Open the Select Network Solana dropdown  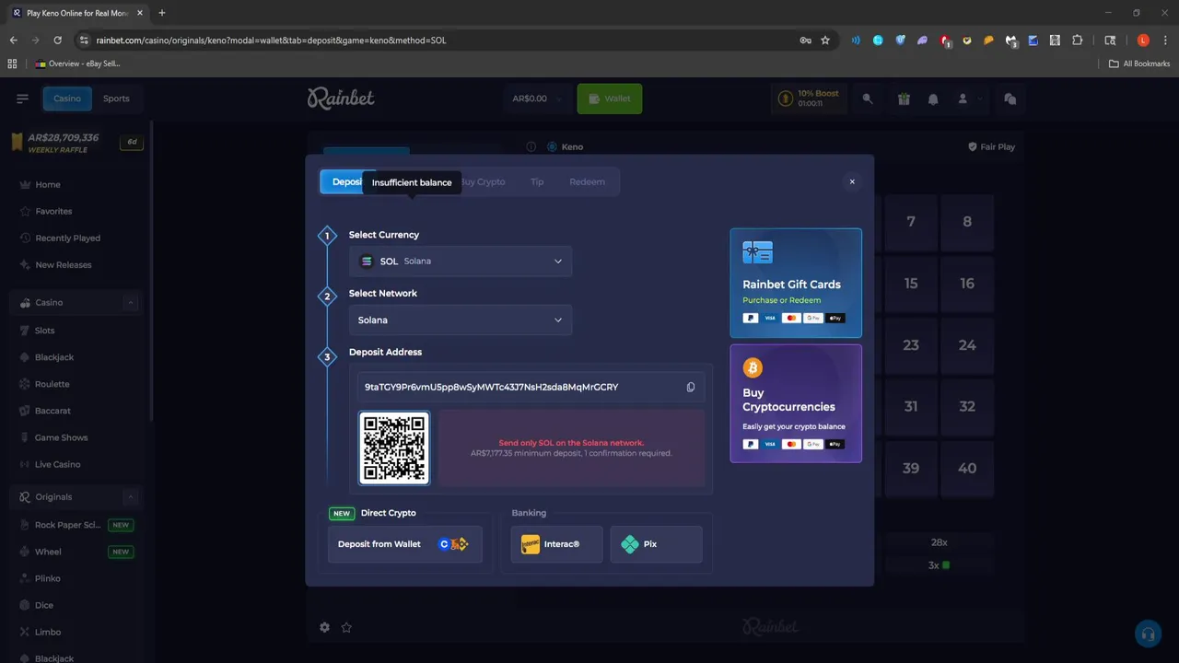(x=461, y=320)
